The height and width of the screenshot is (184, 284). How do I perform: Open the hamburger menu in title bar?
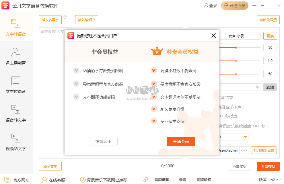254,5
